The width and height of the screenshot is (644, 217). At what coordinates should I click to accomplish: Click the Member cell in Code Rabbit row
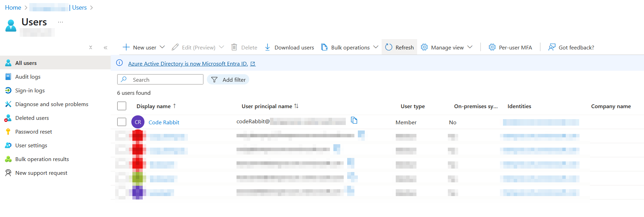tap(406, 122)
